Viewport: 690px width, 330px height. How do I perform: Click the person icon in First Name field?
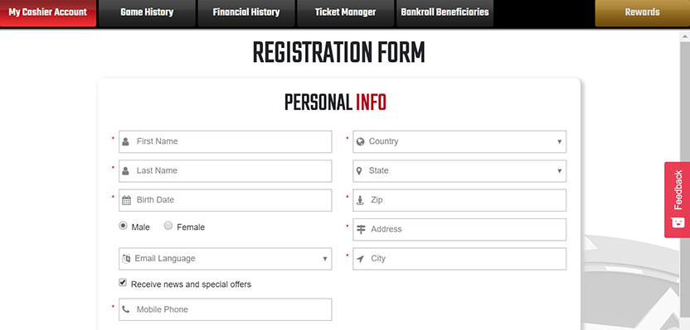point(126,141)
